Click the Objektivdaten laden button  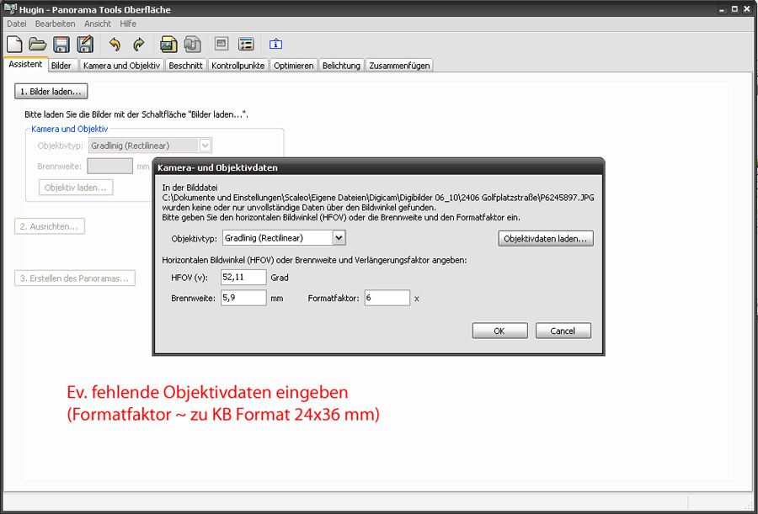[x=546, y=239]
